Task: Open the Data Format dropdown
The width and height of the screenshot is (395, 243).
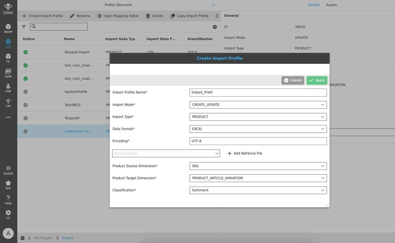Action: click(x=258, y=129)
